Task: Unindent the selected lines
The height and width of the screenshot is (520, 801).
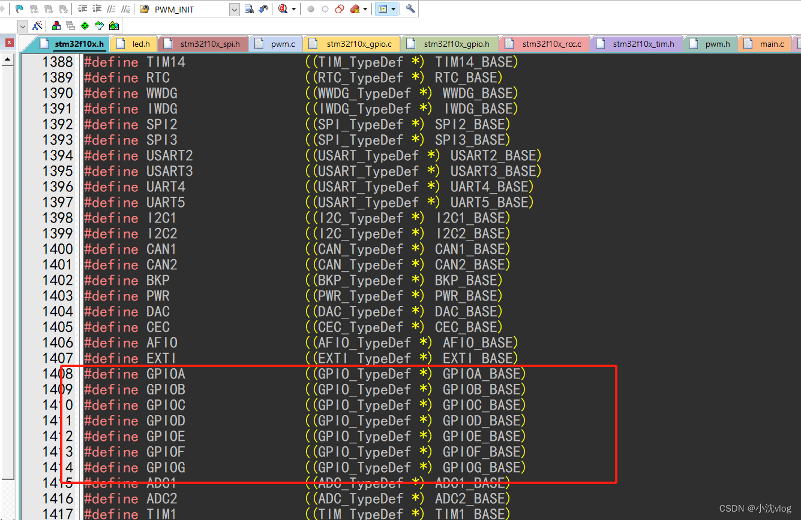Action: (97, 9)
